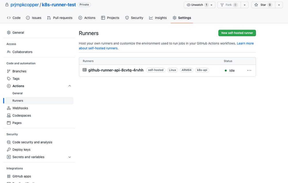This screenshot has width=288, height=183.
Task: Select the Branches sidebar icon
Action: [9, 71]
